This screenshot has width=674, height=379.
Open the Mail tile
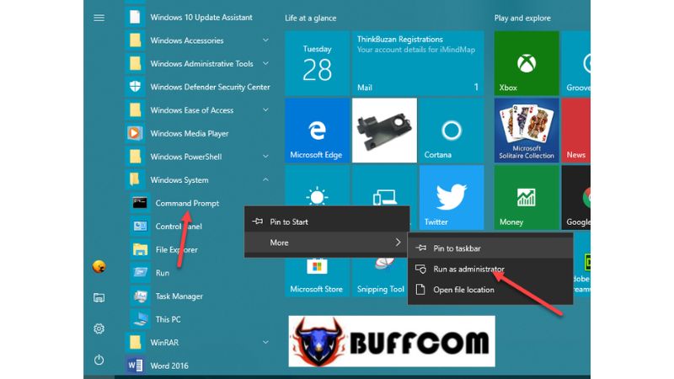tap(418, 63)
